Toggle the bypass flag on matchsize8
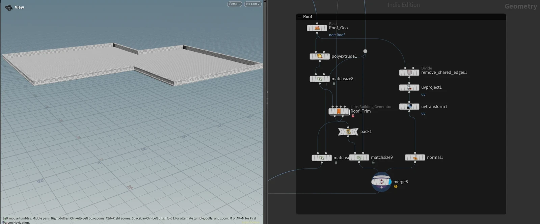Image resolution: width=540 pixels, height=224 pixels. [312, 79]
